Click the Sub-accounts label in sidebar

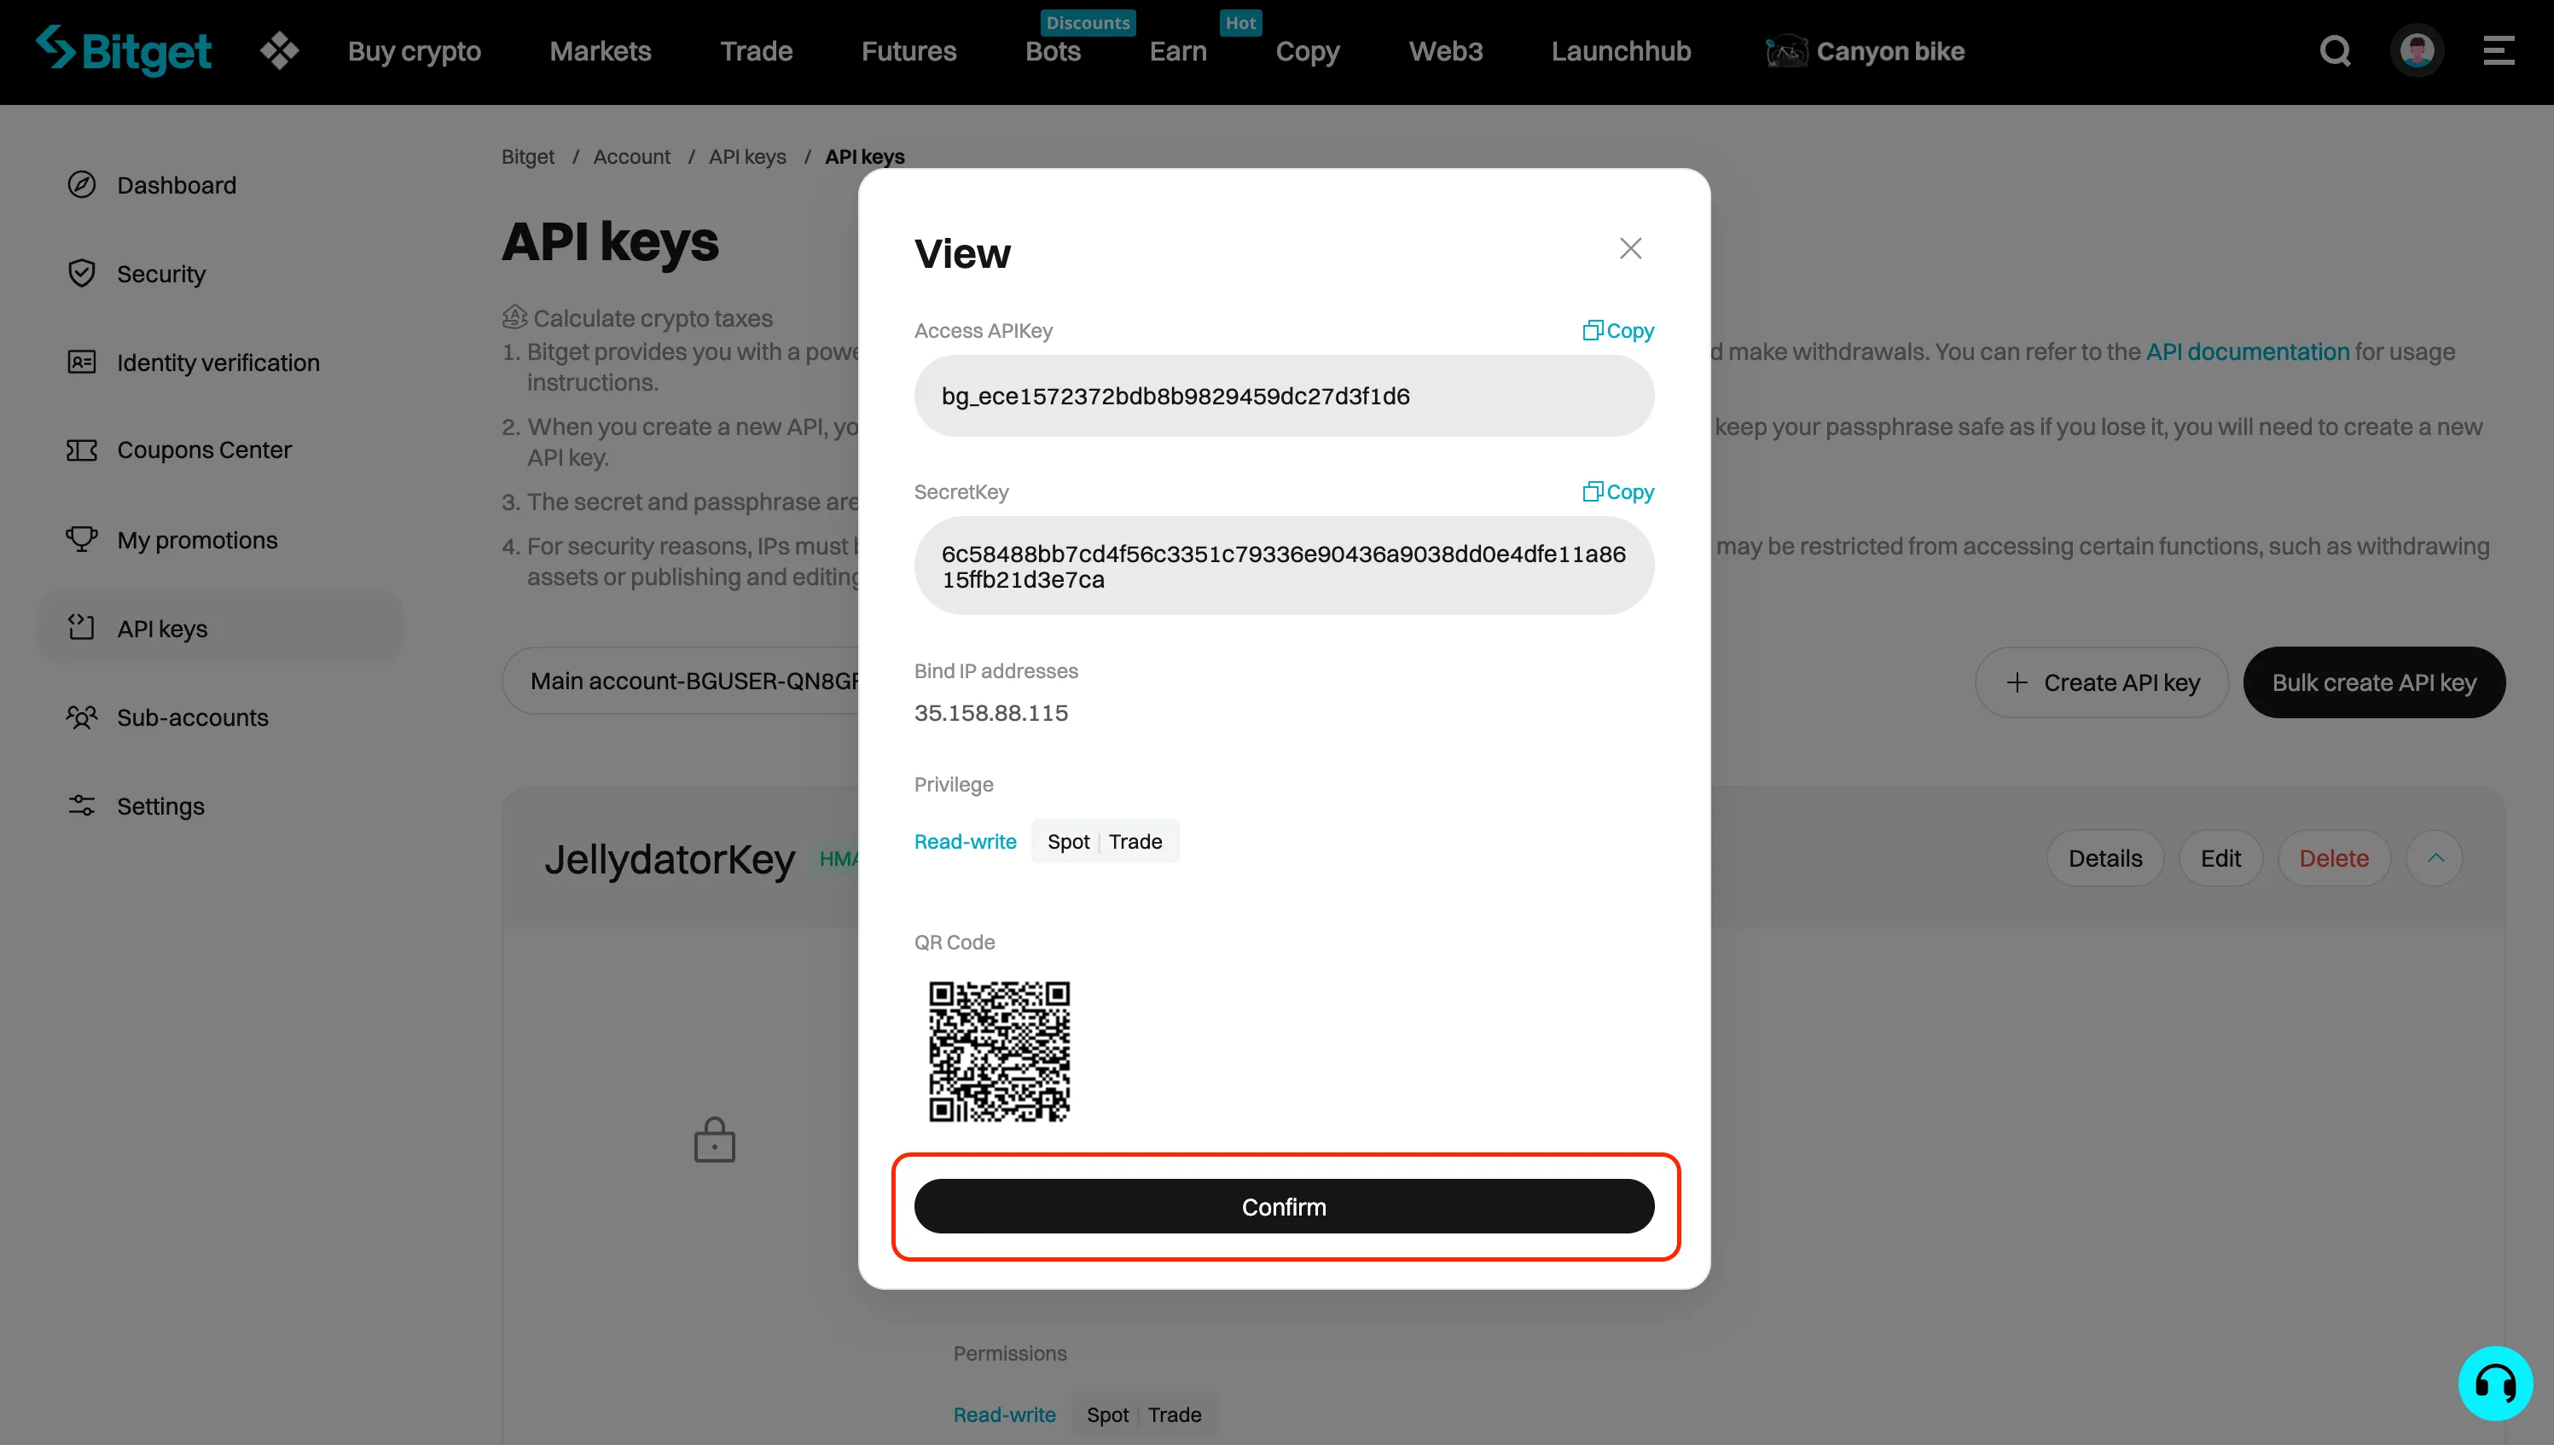(193, 717)
